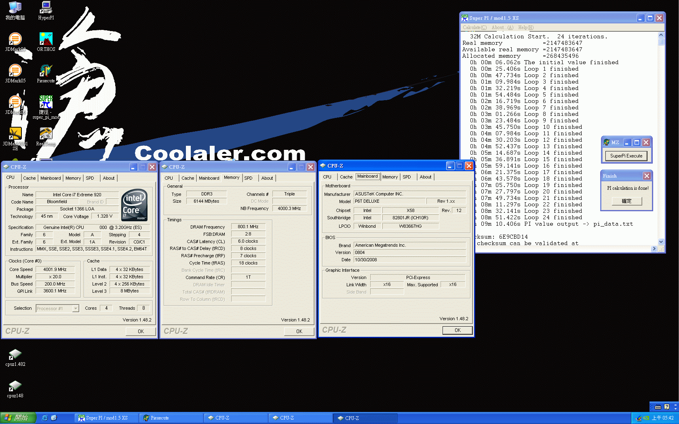Image resolution: width=679 pixels, height=424 pixels.
Task: Click the BIOS version 0804 field
Action: (410, 252)
